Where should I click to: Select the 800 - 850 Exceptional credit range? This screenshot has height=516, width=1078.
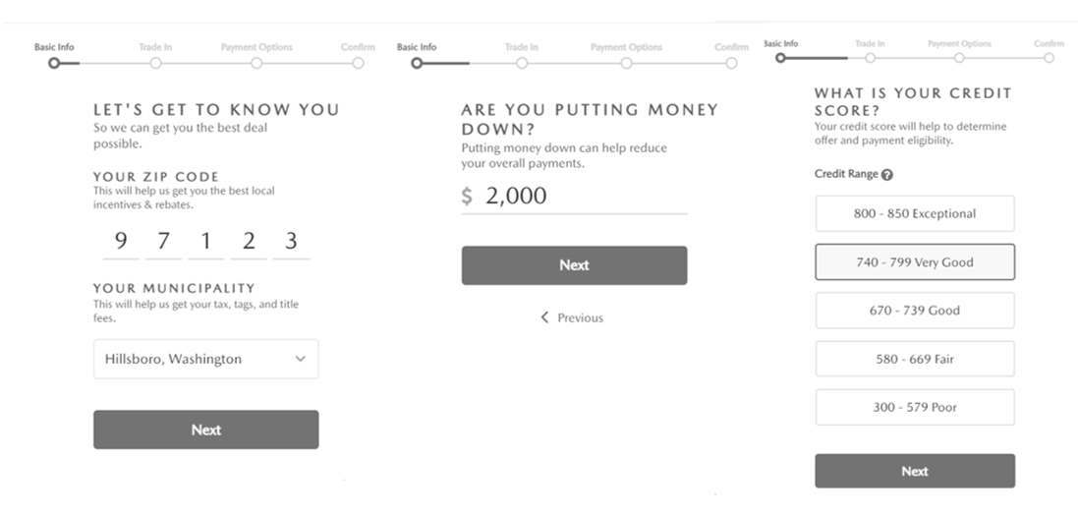914,213
